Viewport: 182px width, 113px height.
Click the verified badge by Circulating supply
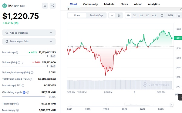(x=24, y=92)
